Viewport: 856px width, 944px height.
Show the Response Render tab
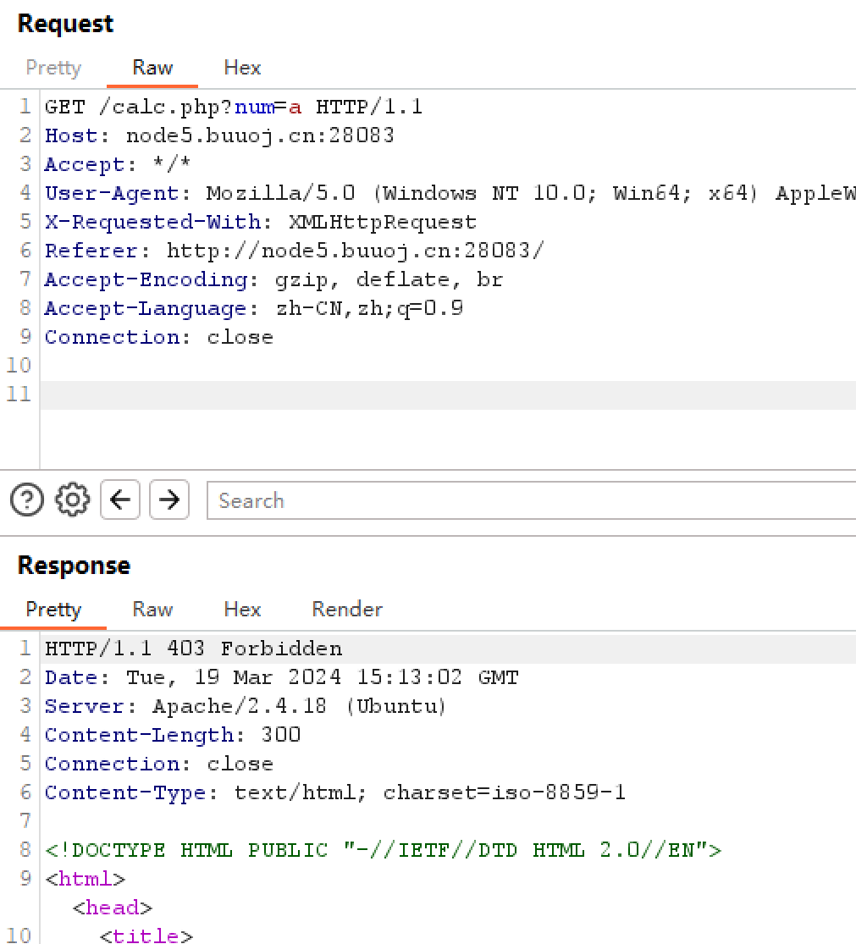click(x=347, y=610)
